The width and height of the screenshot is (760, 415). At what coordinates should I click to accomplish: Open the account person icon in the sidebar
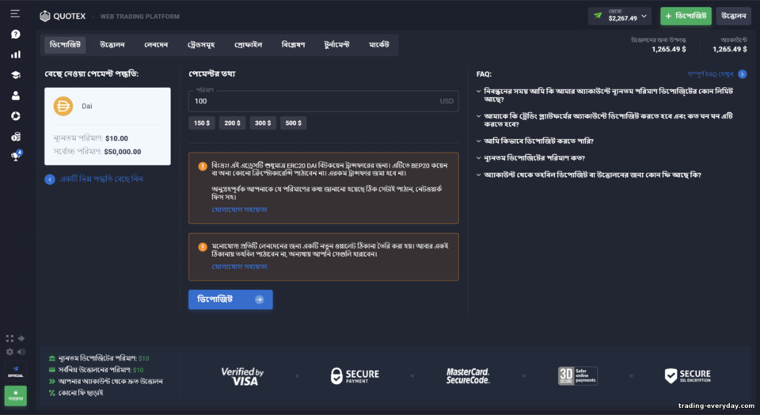16,96
